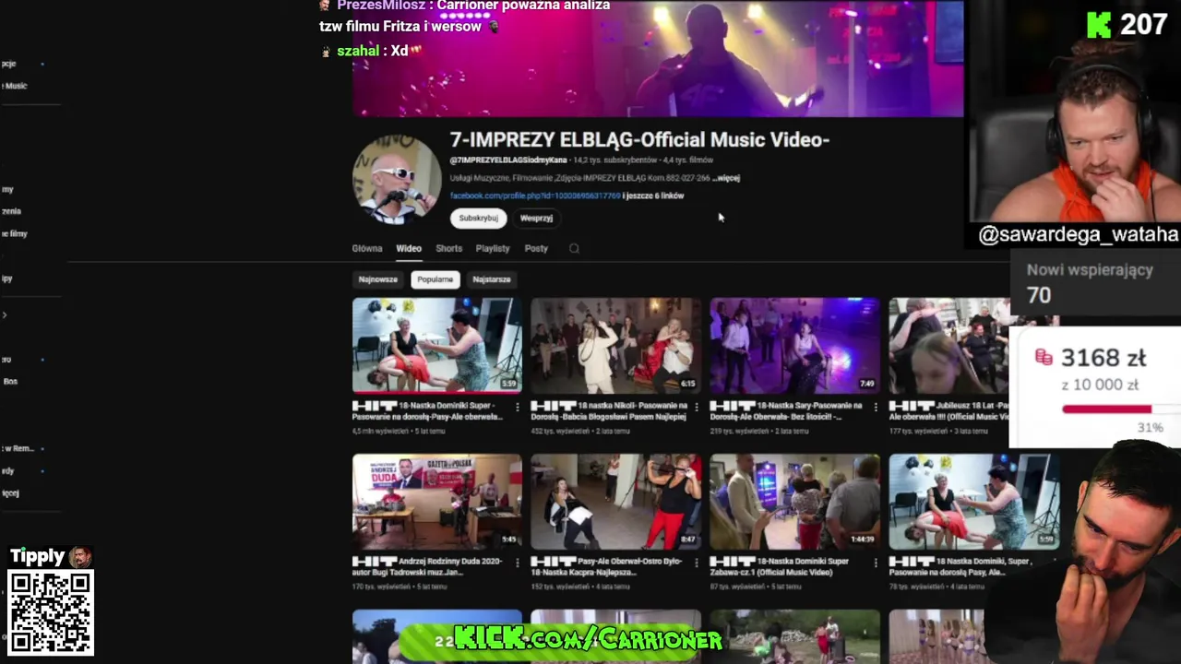Click the '219 tys. wyświetleń' view count
The image size is (1181, 664).
[740, 431]
